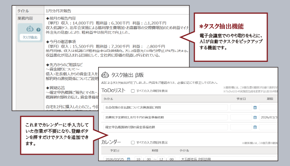The width and height of the screenshot is (290, 166).
Task: Open date picker icon for 確定申告概算納付額 row
Action: [x=255, y=127]
